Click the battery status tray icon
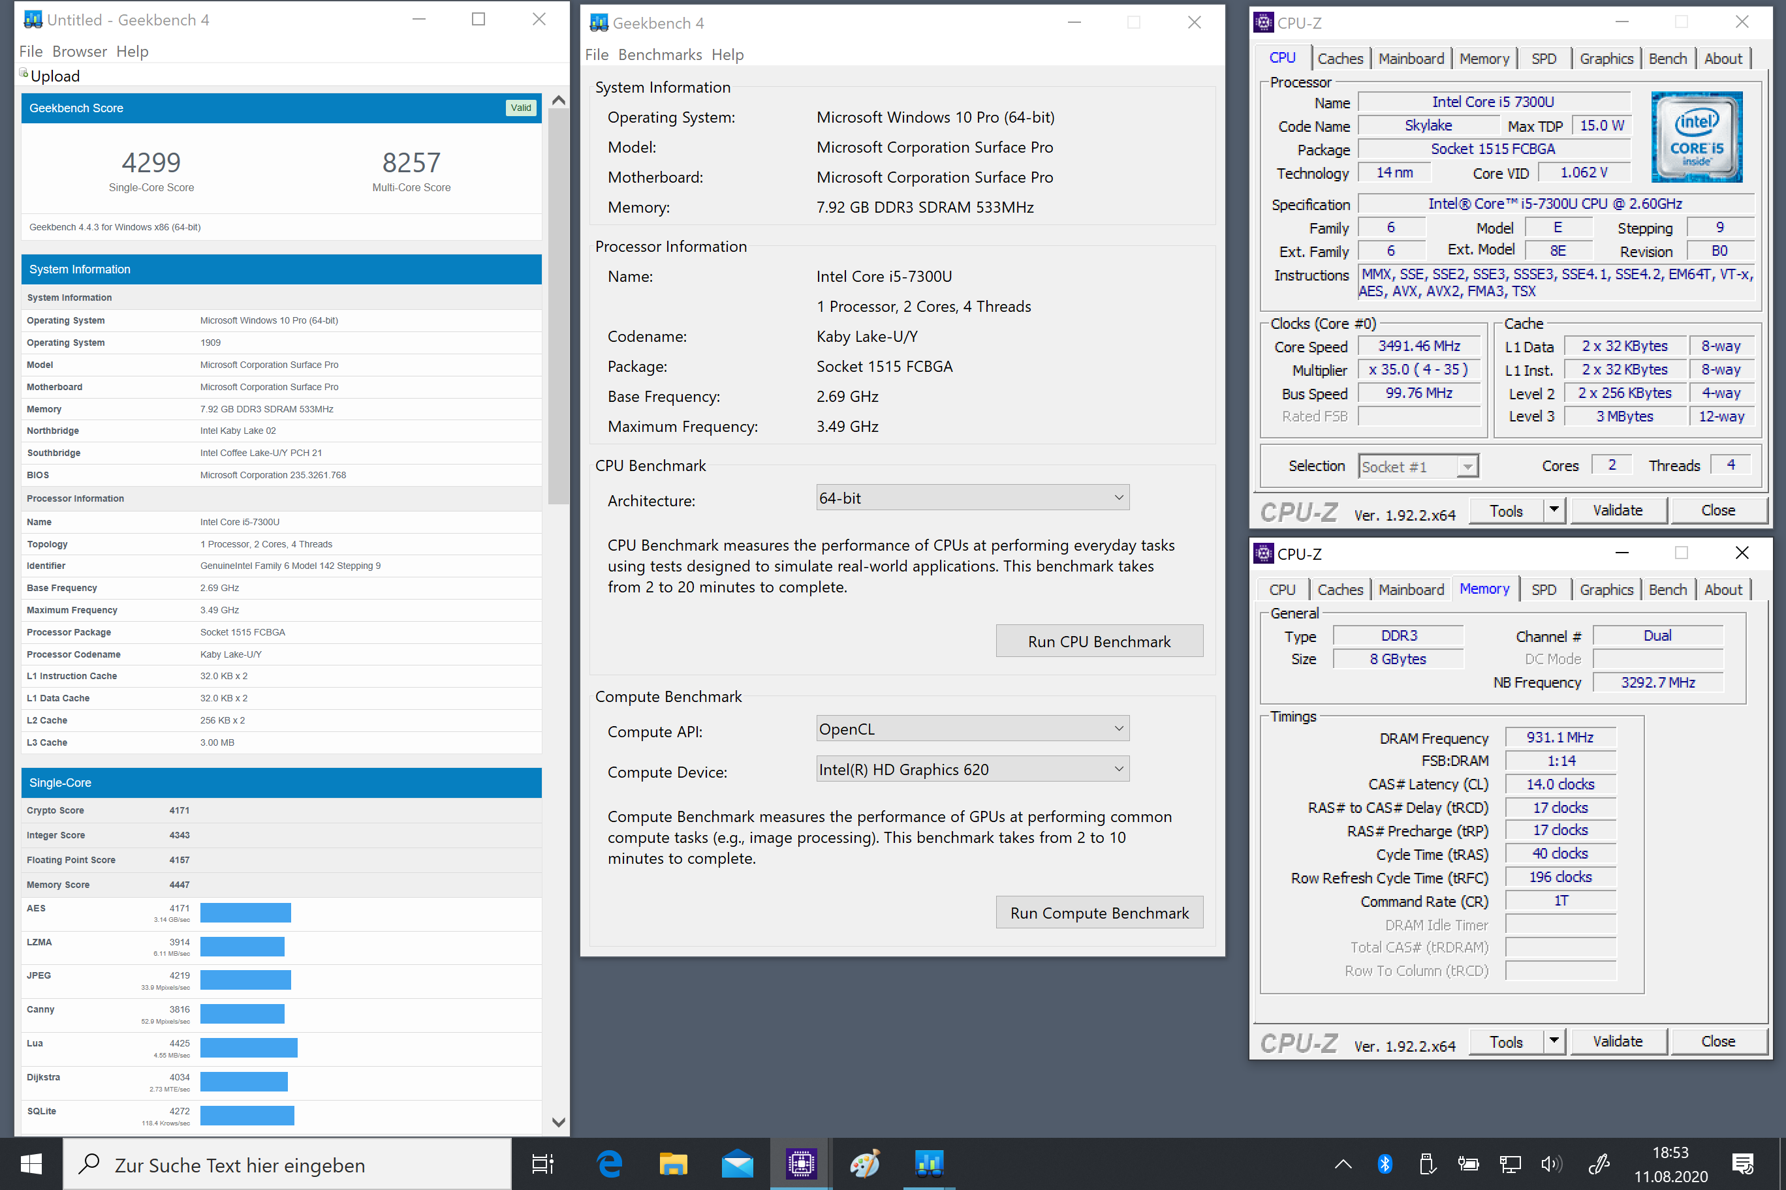The image size is (1786, 1190). tap(1468, 1163)
